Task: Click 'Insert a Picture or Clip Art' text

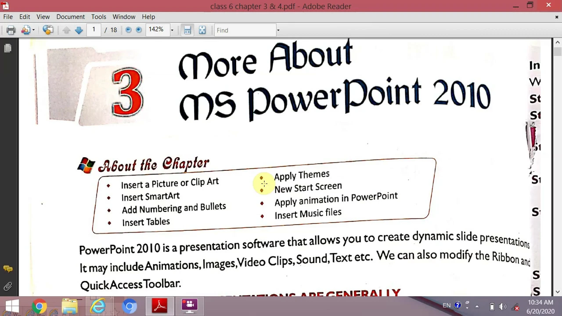Action: [x=169, y=183]
